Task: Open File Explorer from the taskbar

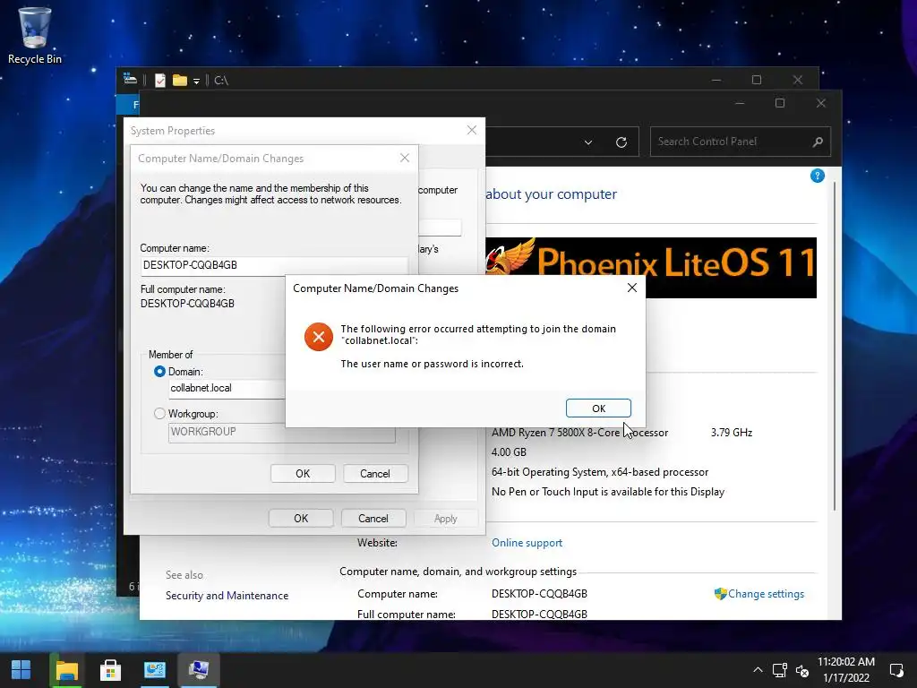Action: (x=66, y=670)
